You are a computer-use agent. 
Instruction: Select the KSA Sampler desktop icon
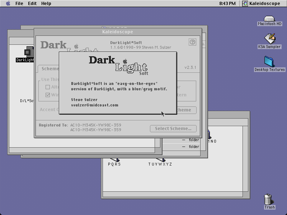(269, 41)
